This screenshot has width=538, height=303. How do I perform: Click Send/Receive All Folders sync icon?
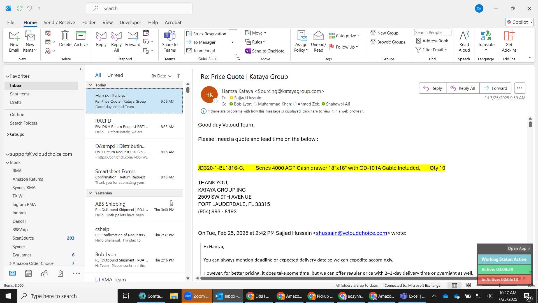(x=19, y=8)
